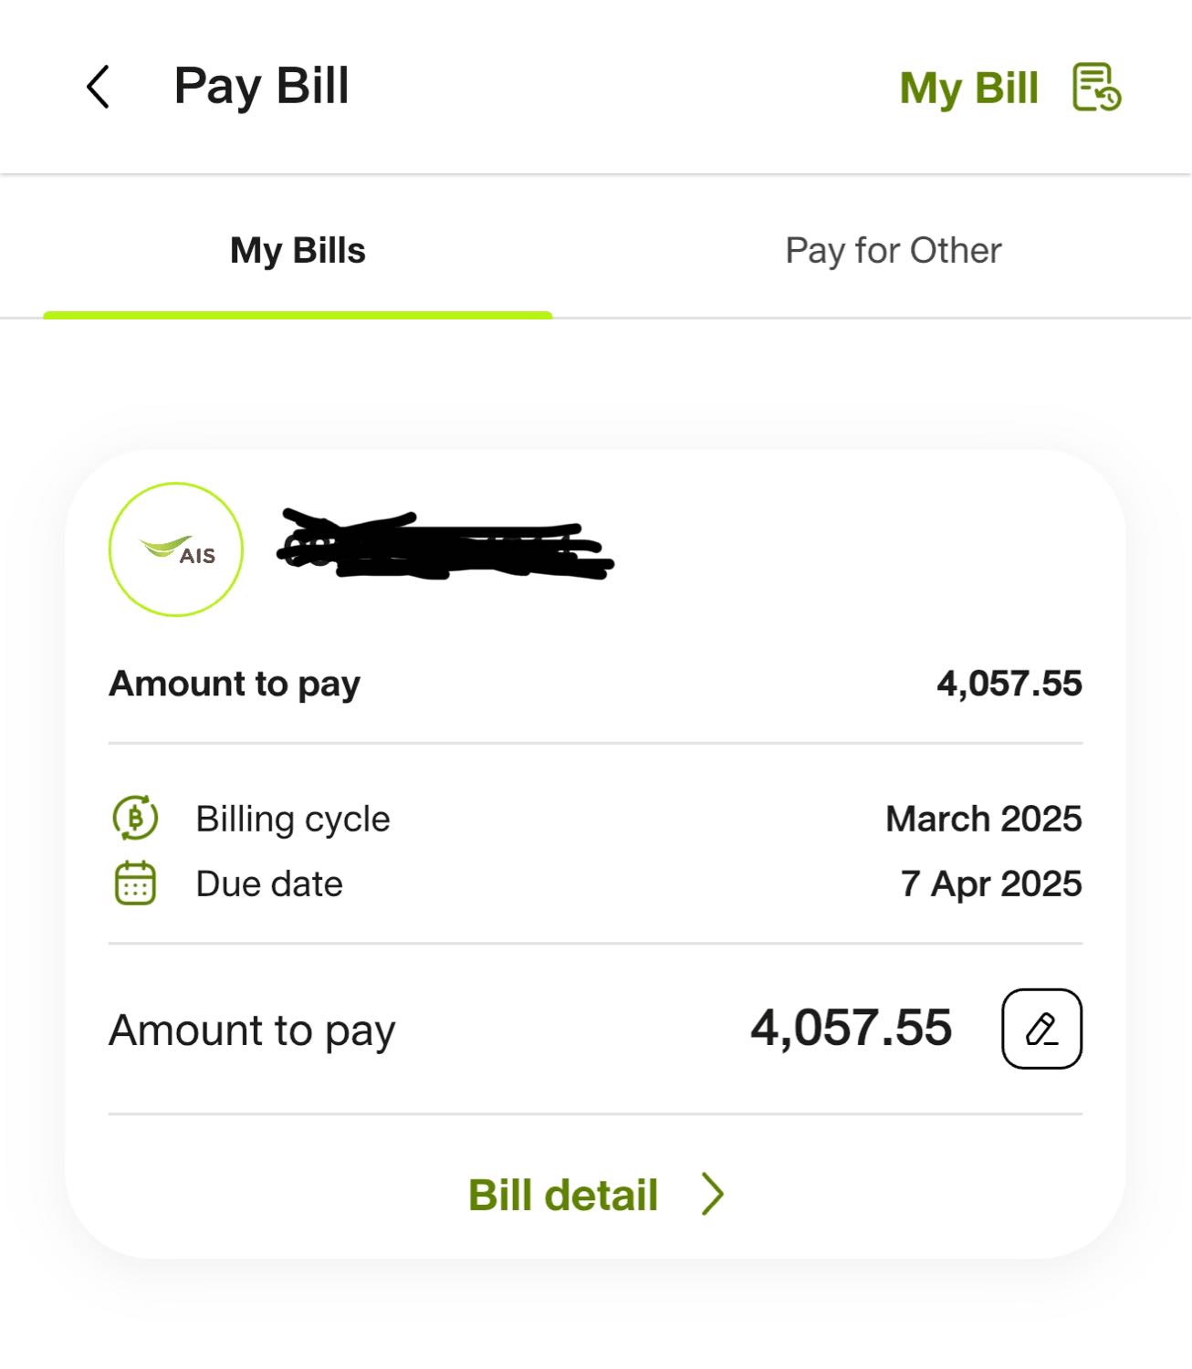Open the Bill detail link
This screenshot has width=1192, height=1369.
pyautogui.click(x=563, y=1195)
